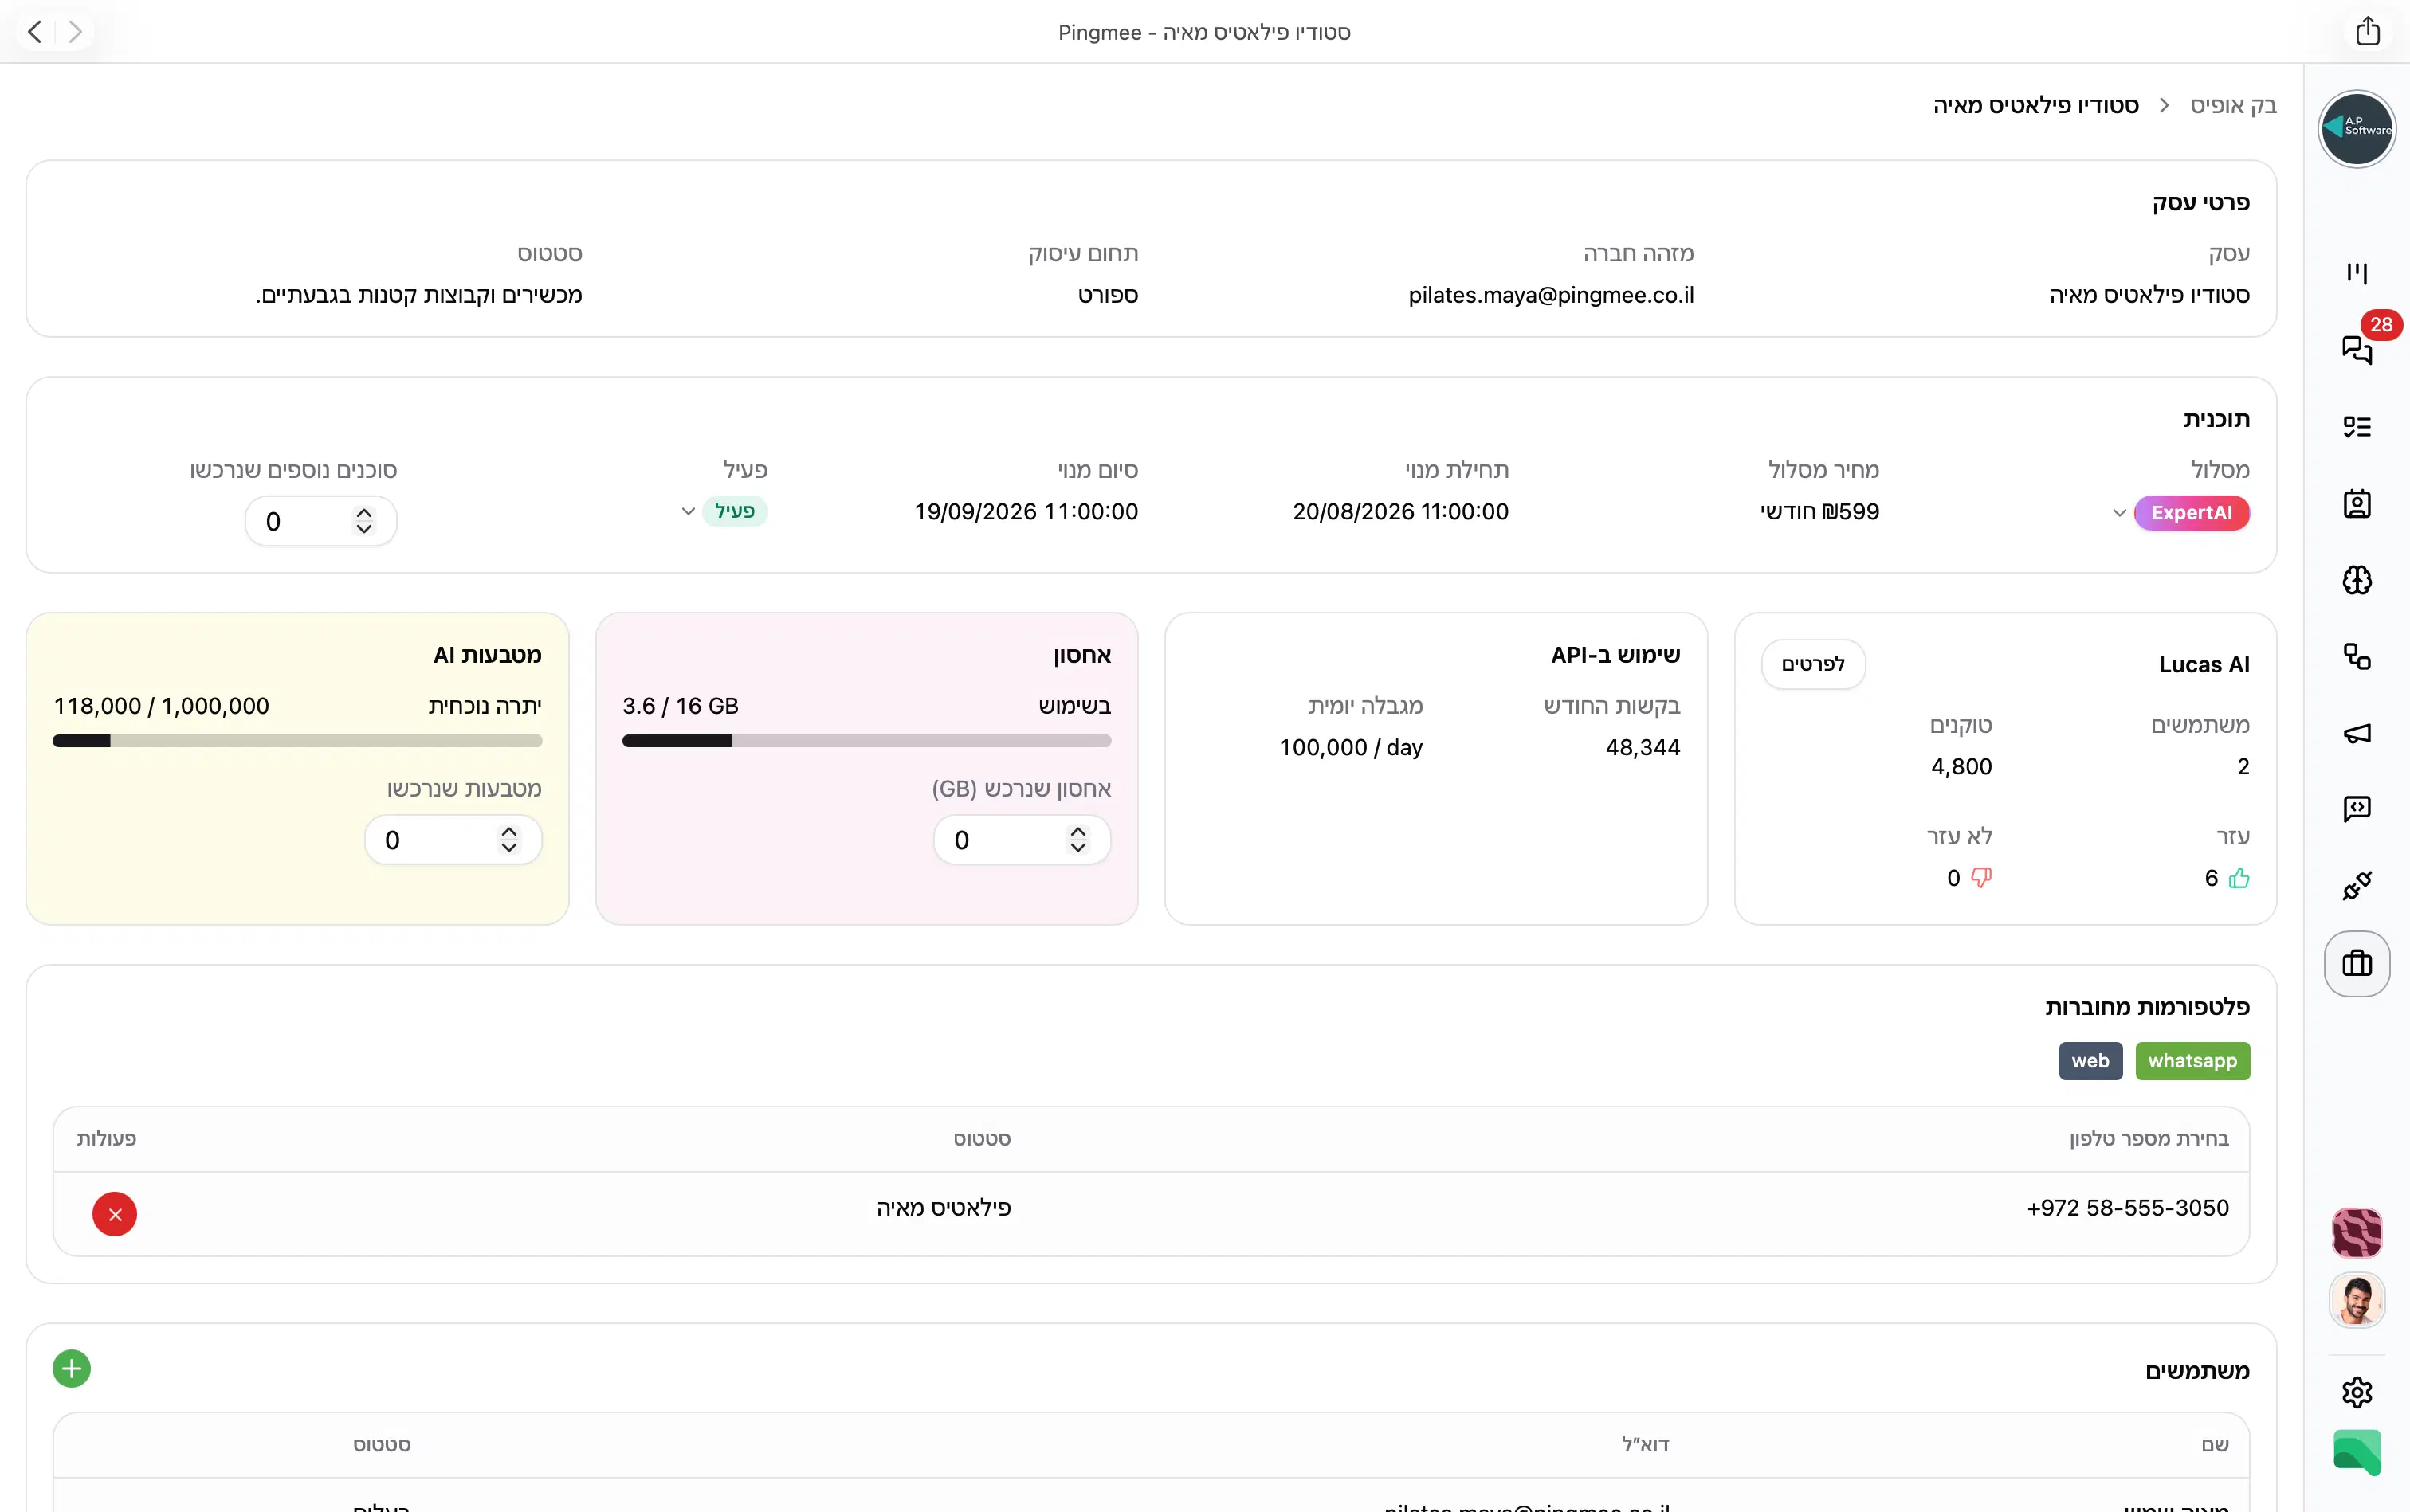Select the briefcase back office icon

2357,963
